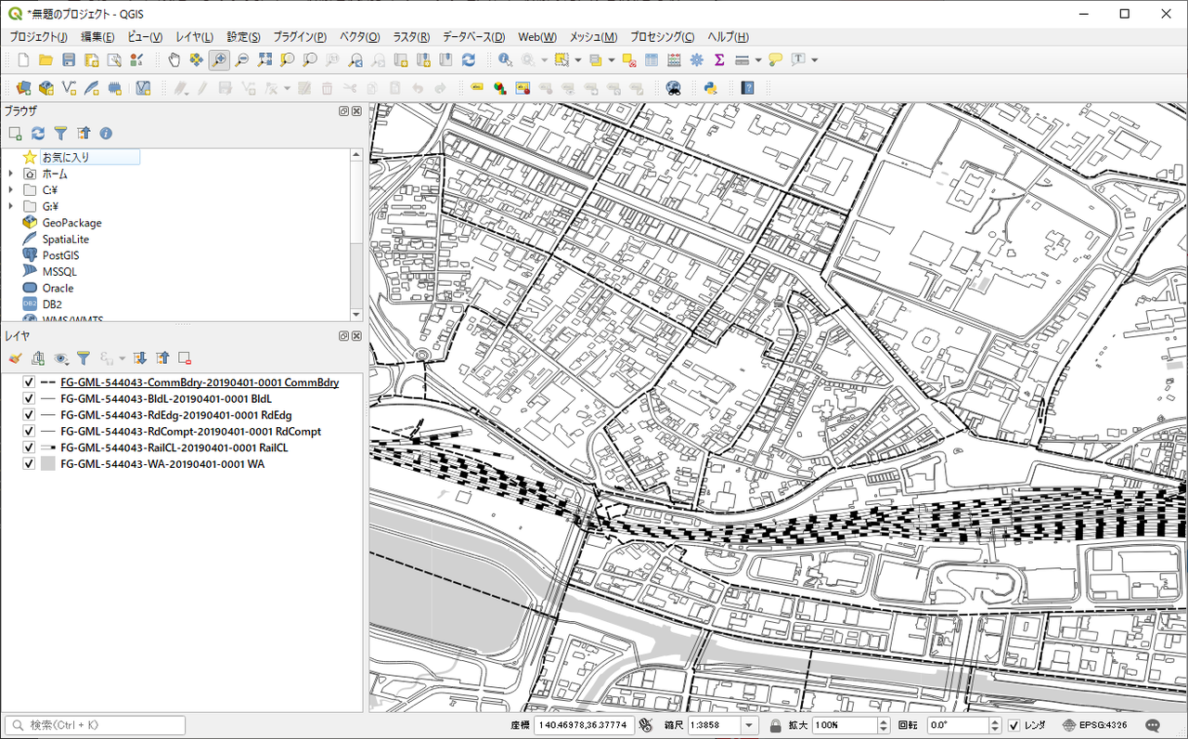
Task: Expand the C:¥ drive in the browser
Action: click(10, 190)
